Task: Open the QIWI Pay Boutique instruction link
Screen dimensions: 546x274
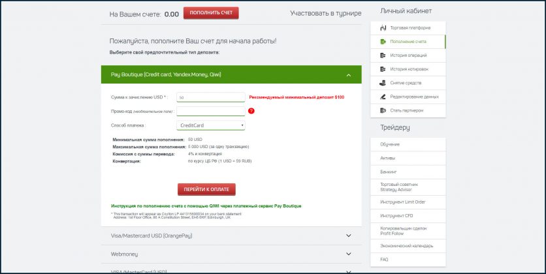Action: click(206, 206)
